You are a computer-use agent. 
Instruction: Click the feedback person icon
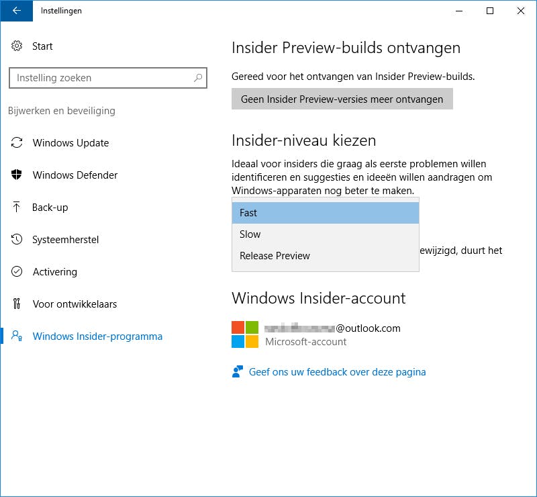point(238,371)
